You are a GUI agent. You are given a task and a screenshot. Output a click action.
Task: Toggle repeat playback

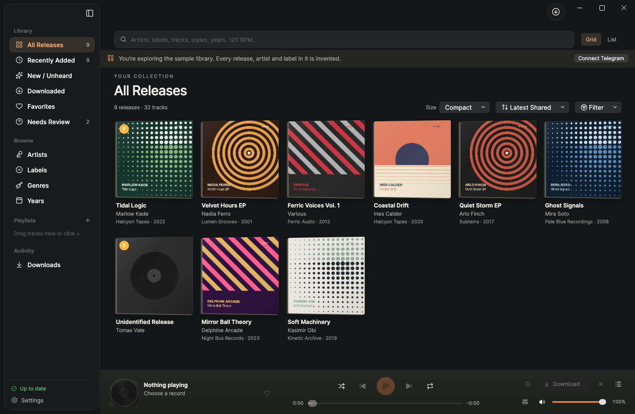click(x=430, y=386)
